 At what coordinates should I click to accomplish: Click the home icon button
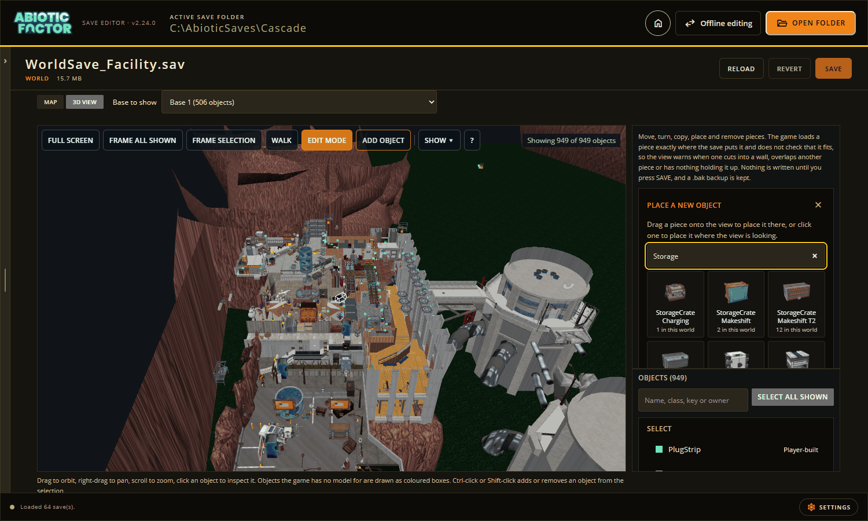[658, 23]
